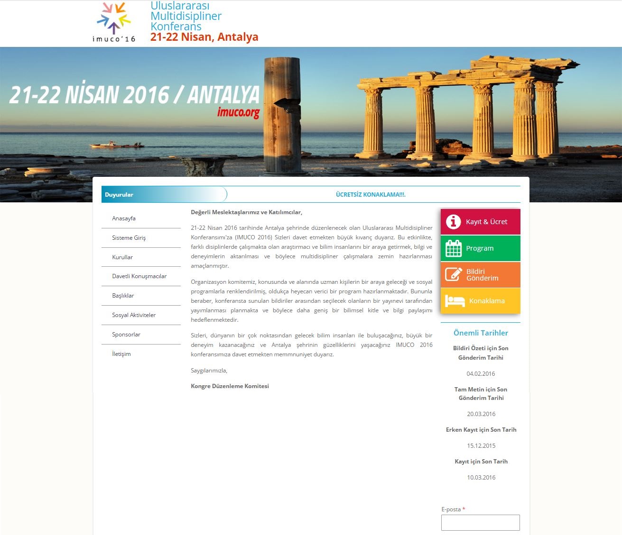Click the date 15.12.2015
The width and height of the screenshot is (622, 535).
pyautogui.click(x=481, y=446)
